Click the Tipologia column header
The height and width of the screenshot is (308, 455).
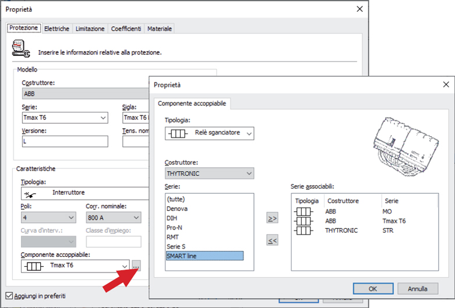coord(306,201)
